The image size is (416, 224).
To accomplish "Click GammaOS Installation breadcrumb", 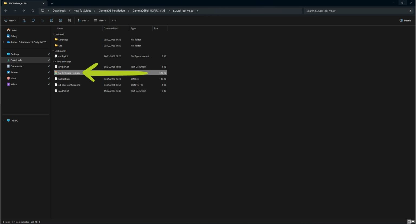I will 112,11.
